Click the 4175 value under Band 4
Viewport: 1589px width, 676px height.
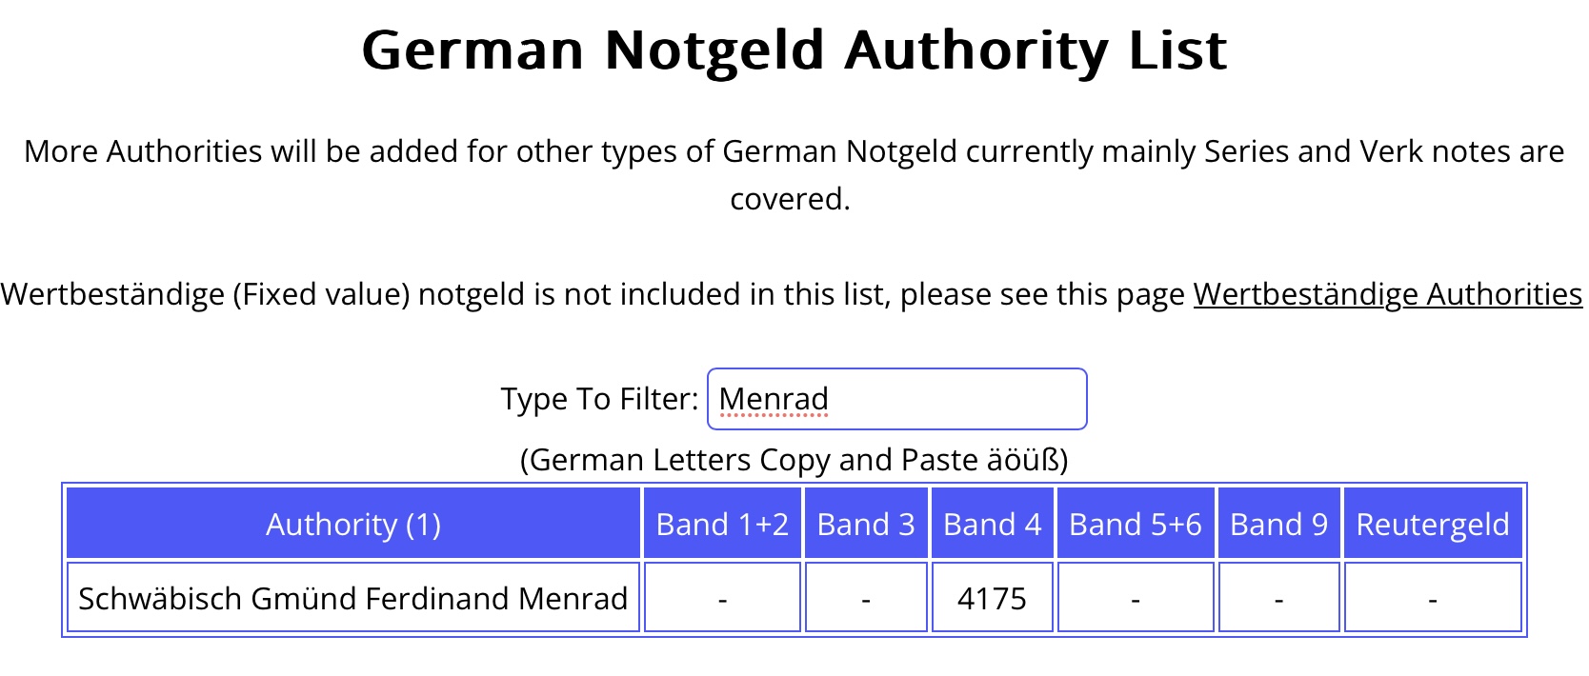(x=992, y=598)
